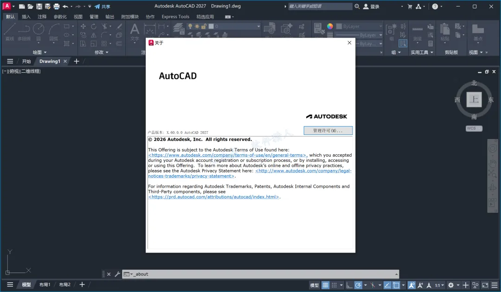
Task: Open the Autodesk general terms of use link
Action: 227,155
